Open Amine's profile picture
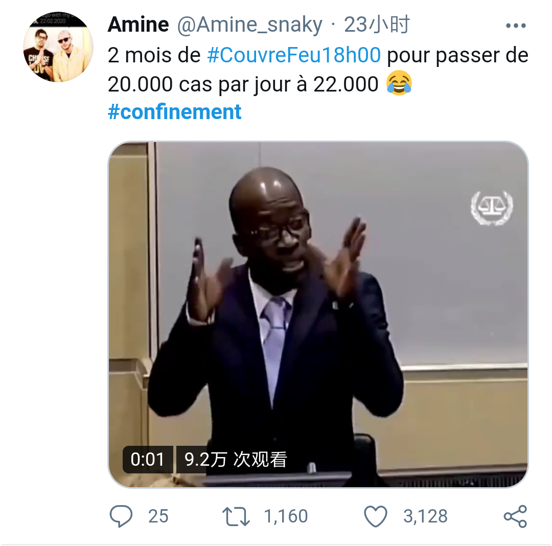The image size is (552, 546). pos(58,47)
